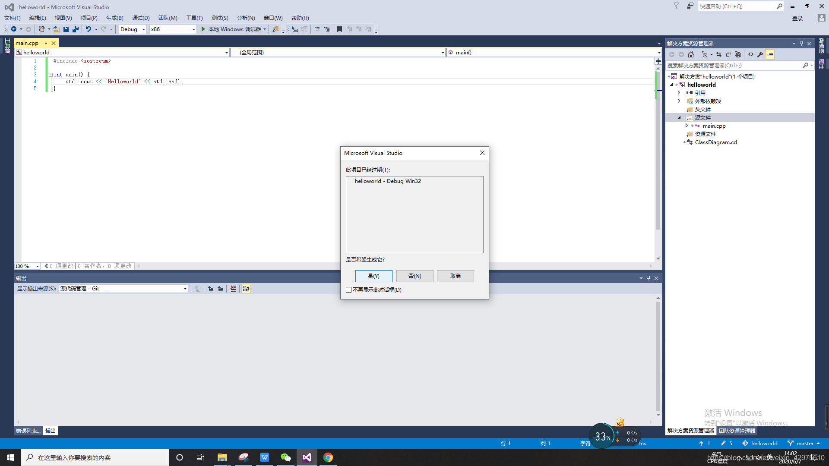The height and width of the screenshot is (466, 829).
Task: Click the search magnifier in Solution Explorer
Action: click(806, 66)
